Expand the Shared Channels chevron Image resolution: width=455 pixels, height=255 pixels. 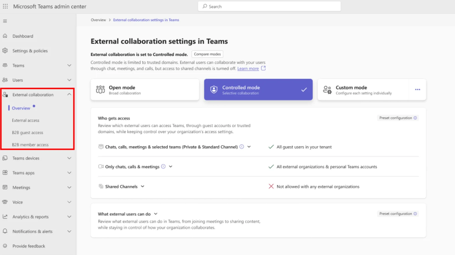(x=143, y=186)
